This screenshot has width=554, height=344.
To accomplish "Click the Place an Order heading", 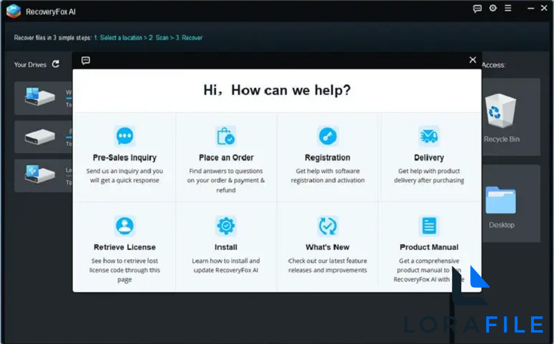I will click(x=226, y=158).
